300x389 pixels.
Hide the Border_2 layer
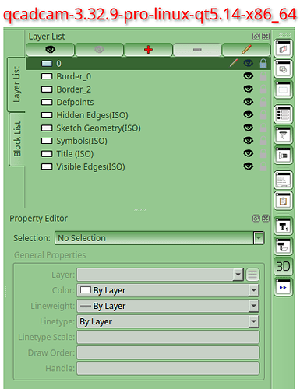pos(249,89)
